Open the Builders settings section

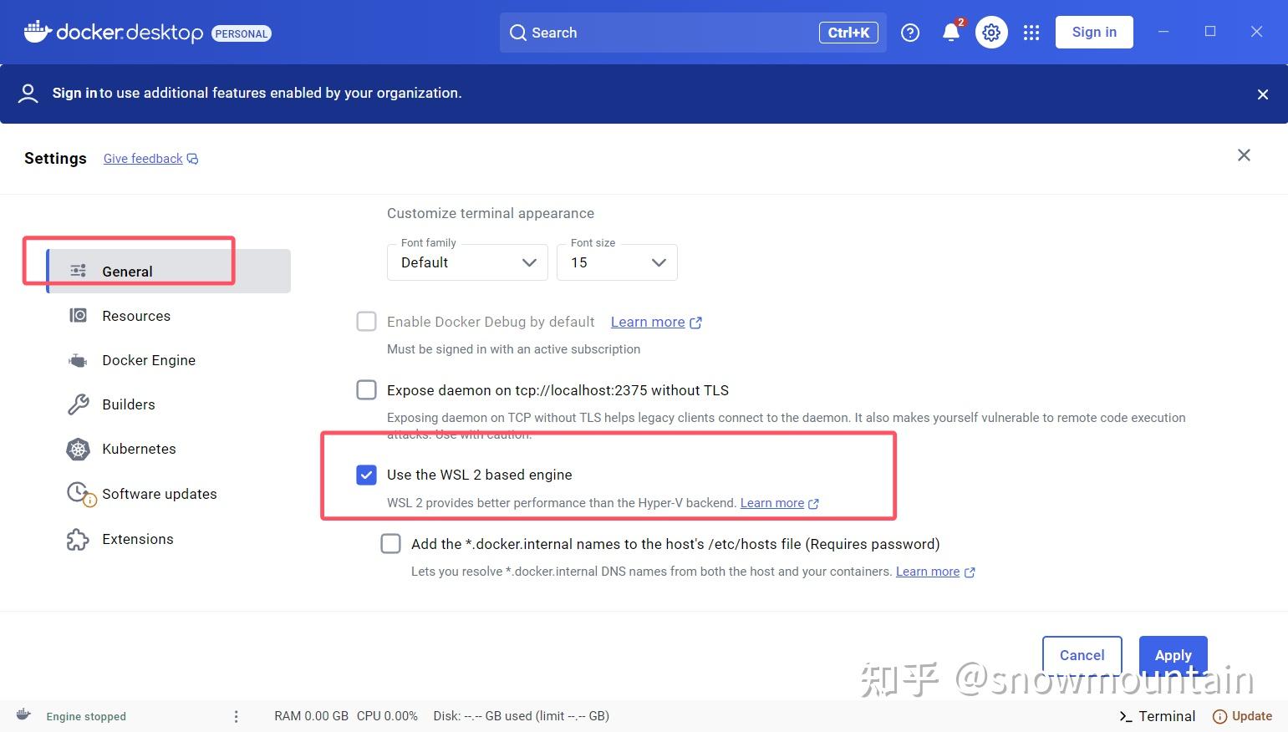pos(128,404)
